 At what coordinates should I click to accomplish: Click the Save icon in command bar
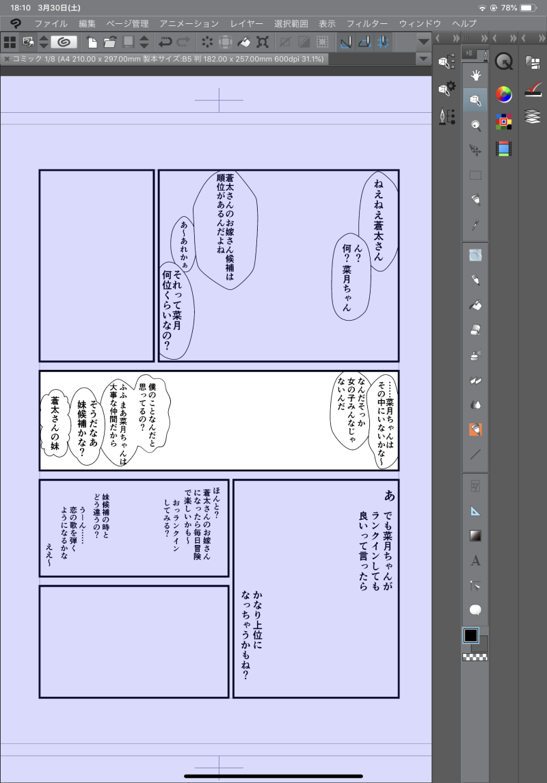point(129,42)
